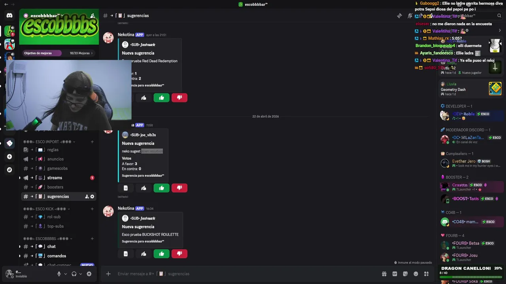Open the apps launcher icon in message bar
Viewport: 506px width, 284px height.
(426, 274)
